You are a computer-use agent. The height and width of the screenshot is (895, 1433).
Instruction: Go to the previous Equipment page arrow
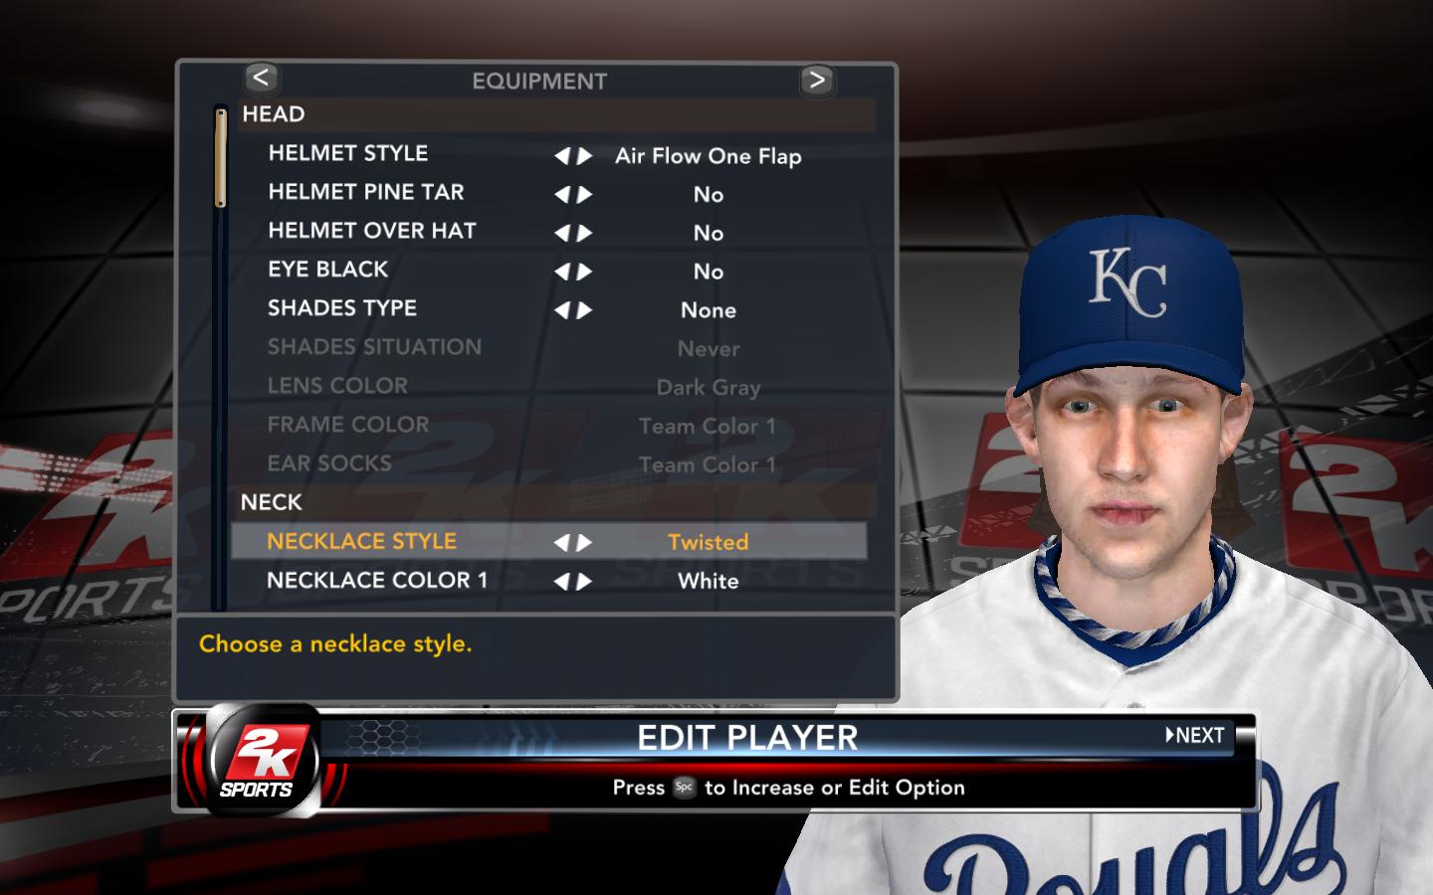point(261,78)
